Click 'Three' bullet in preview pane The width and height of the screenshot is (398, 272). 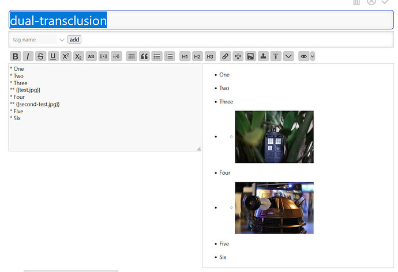point(226,102)
